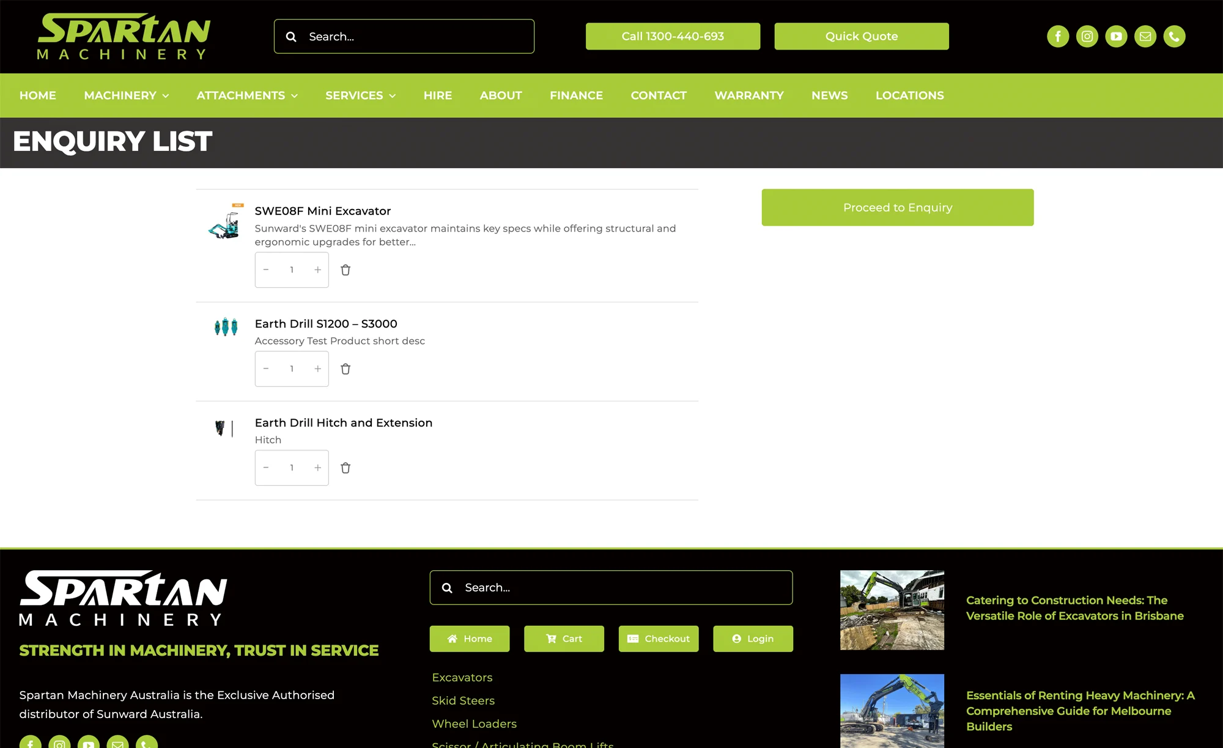Open Instagram profile icon in header

click(x=1087, y=36)
